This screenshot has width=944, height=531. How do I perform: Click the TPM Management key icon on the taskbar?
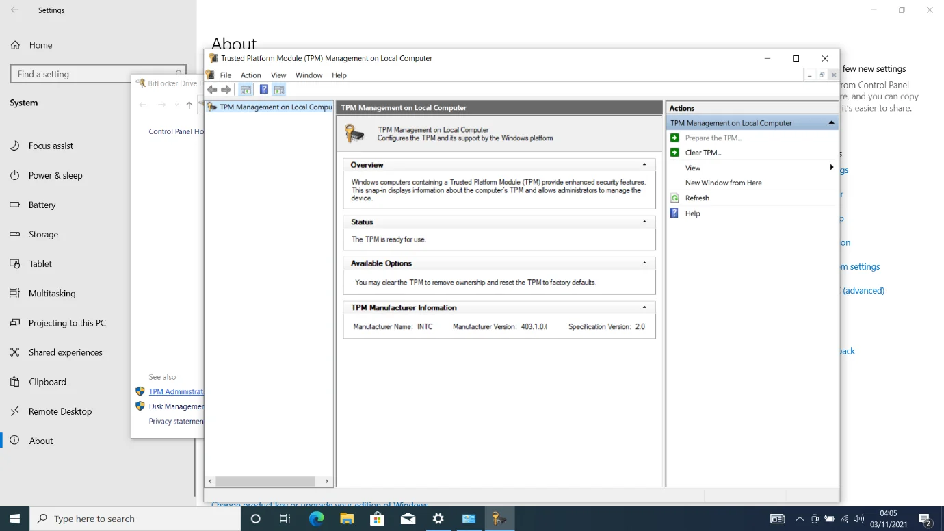tap(499, 519)
